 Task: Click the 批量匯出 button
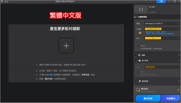[x=171, y=98]
